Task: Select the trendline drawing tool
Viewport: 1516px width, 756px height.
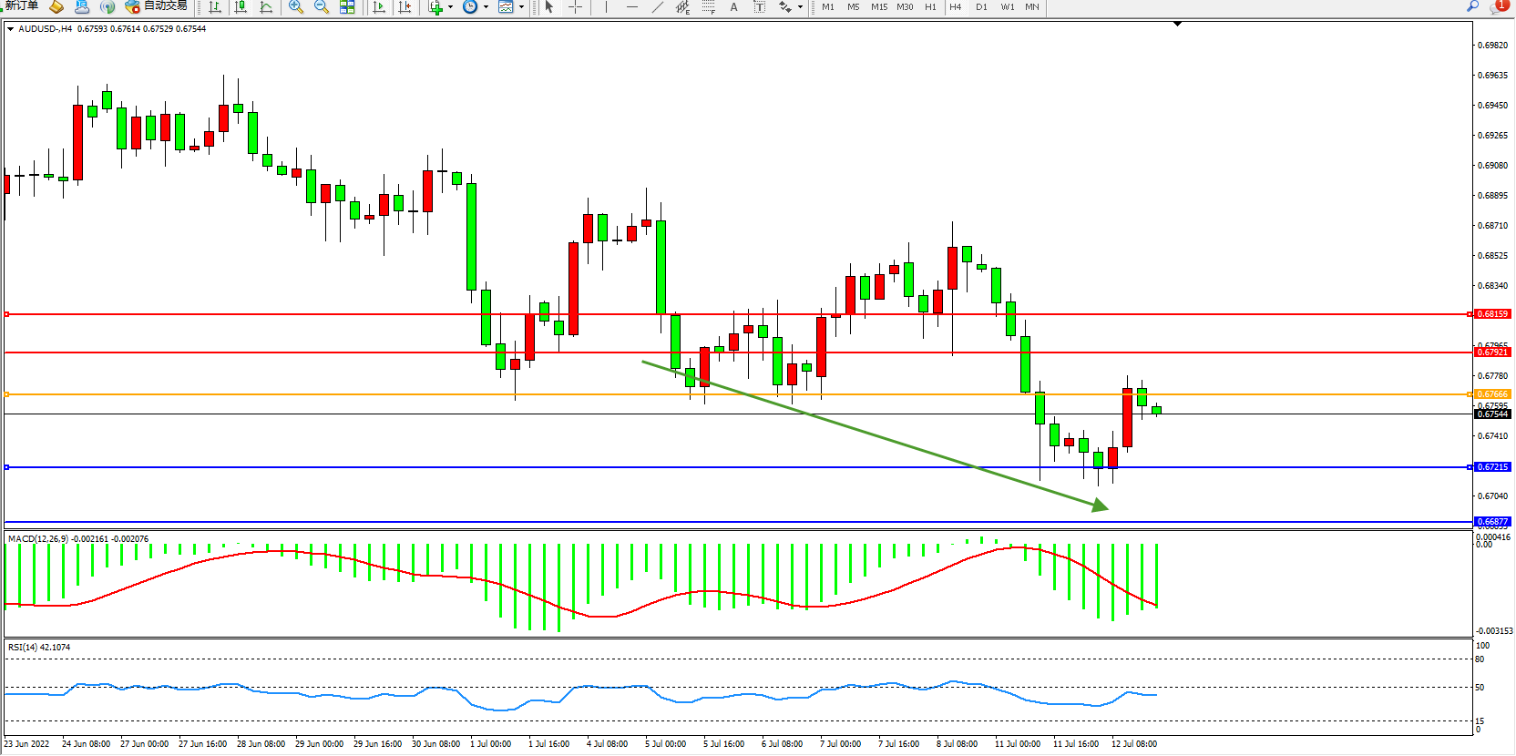Action: [657, 7]
